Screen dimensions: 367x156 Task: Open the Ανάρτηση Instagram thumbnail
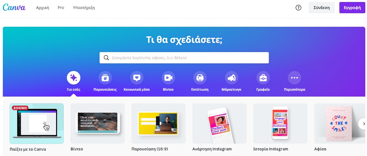click(219, 124)
